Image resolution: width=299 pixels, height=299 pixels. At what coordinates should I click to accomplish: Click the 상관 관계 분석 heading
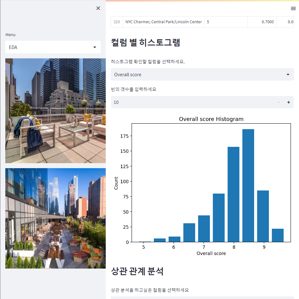click(x=137, y=272)
